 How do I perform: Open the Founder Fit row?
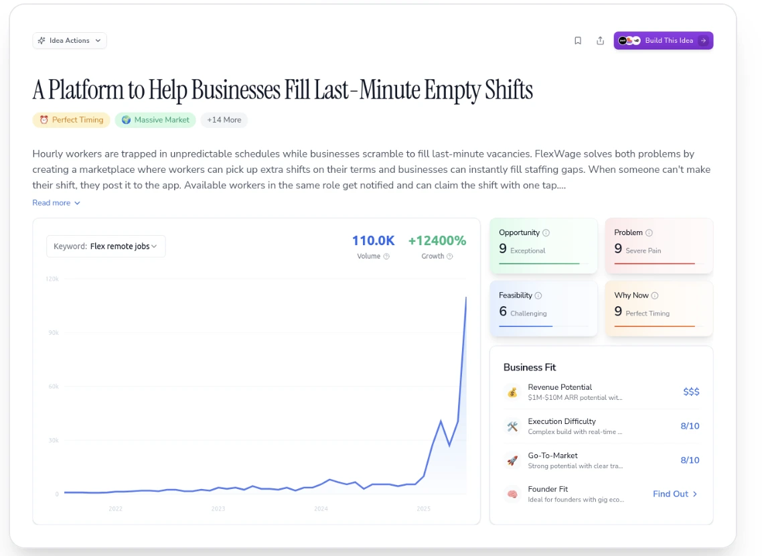(601, 494)
